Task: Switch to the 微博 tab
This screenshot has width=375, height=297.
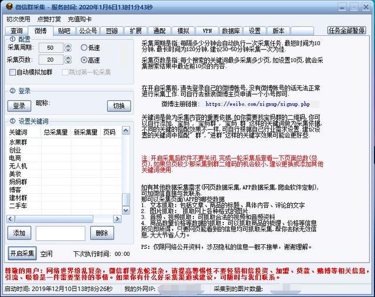Action: (x=40, y=31)
